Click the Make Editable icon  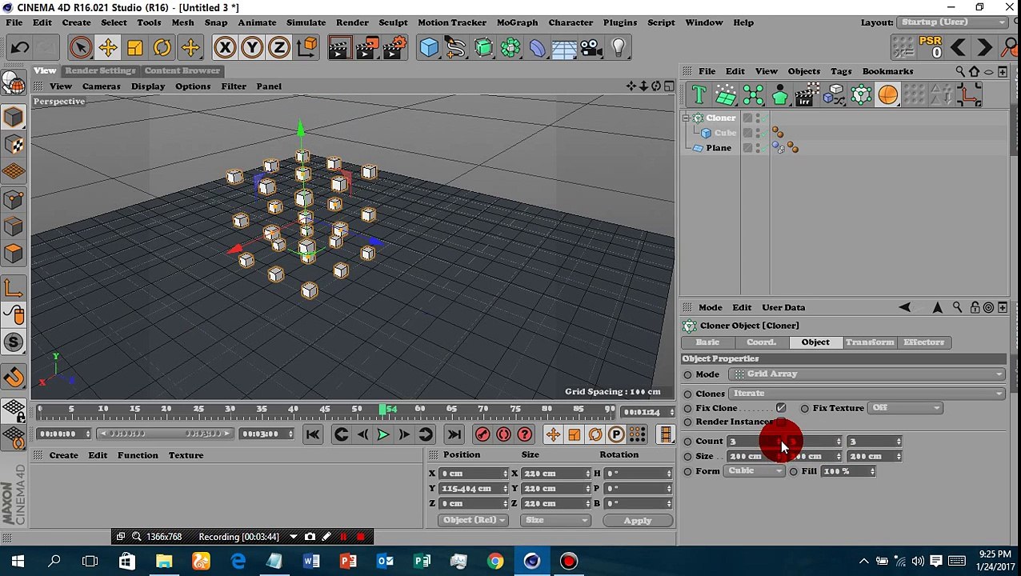click(14, 83)
